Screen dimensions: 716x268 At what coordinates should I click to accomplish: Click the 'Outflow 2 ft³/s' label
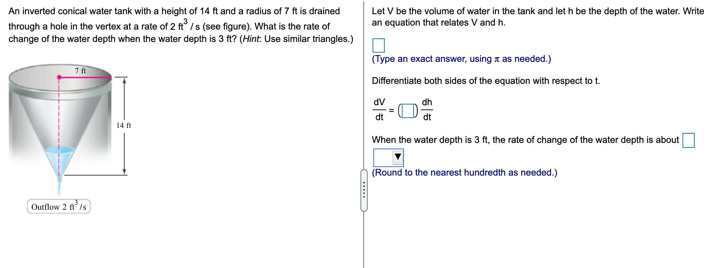58,206
